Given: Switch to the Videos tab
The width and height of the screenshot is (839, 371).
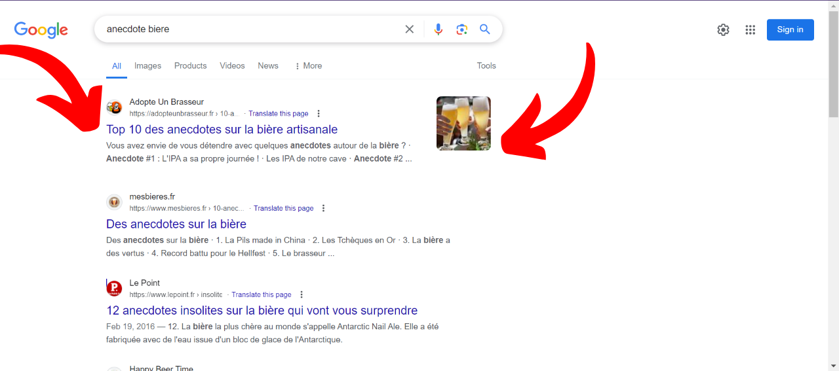Looking at the screenshot, I should 232,66.
